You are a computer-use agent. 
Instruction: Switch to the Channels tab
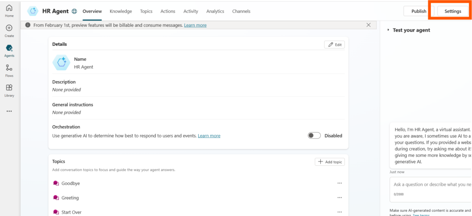click(x=241, y=11)
